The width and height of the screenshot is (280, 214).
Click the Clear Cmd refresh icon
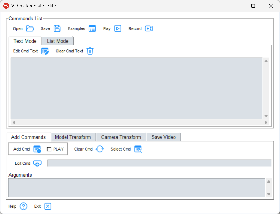pos(100,149)
